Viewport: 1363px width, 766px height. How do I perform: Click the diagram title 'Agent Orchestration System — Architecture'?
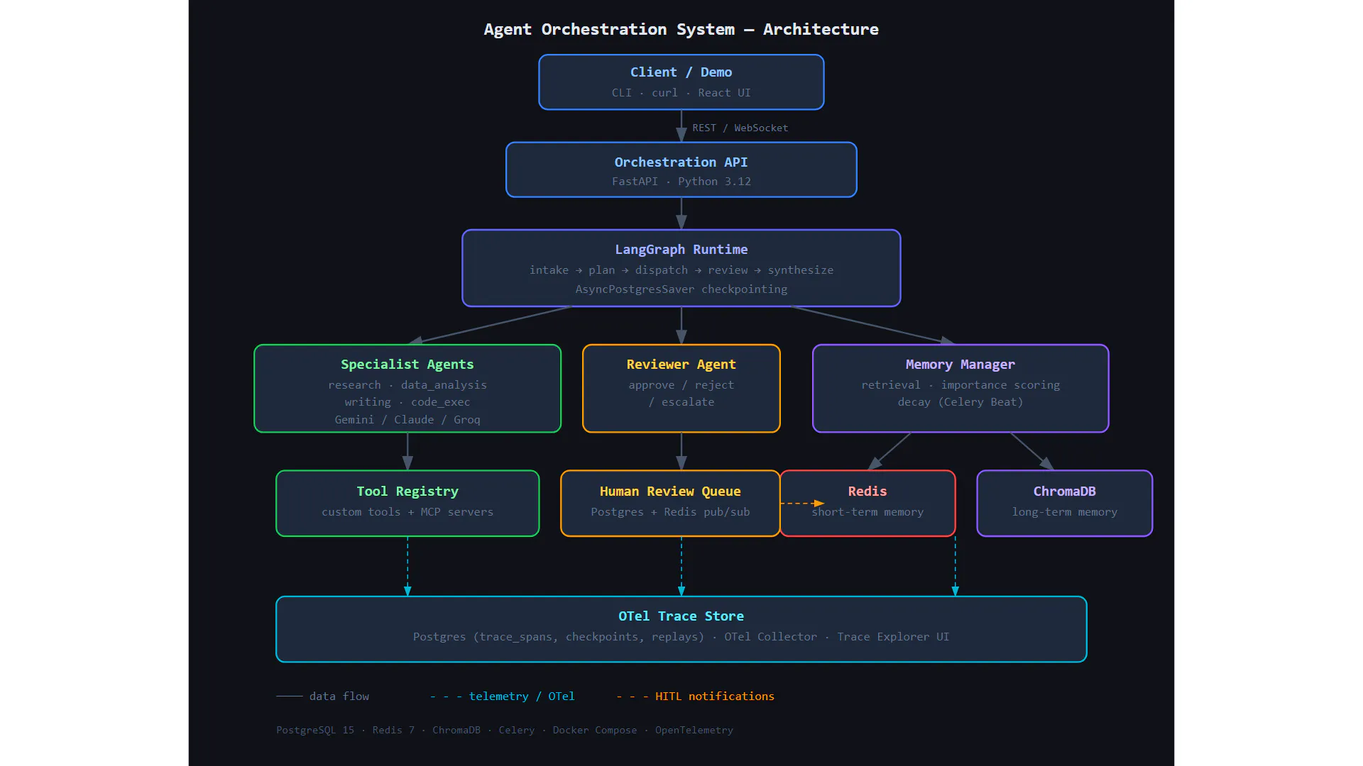[681, 29]
